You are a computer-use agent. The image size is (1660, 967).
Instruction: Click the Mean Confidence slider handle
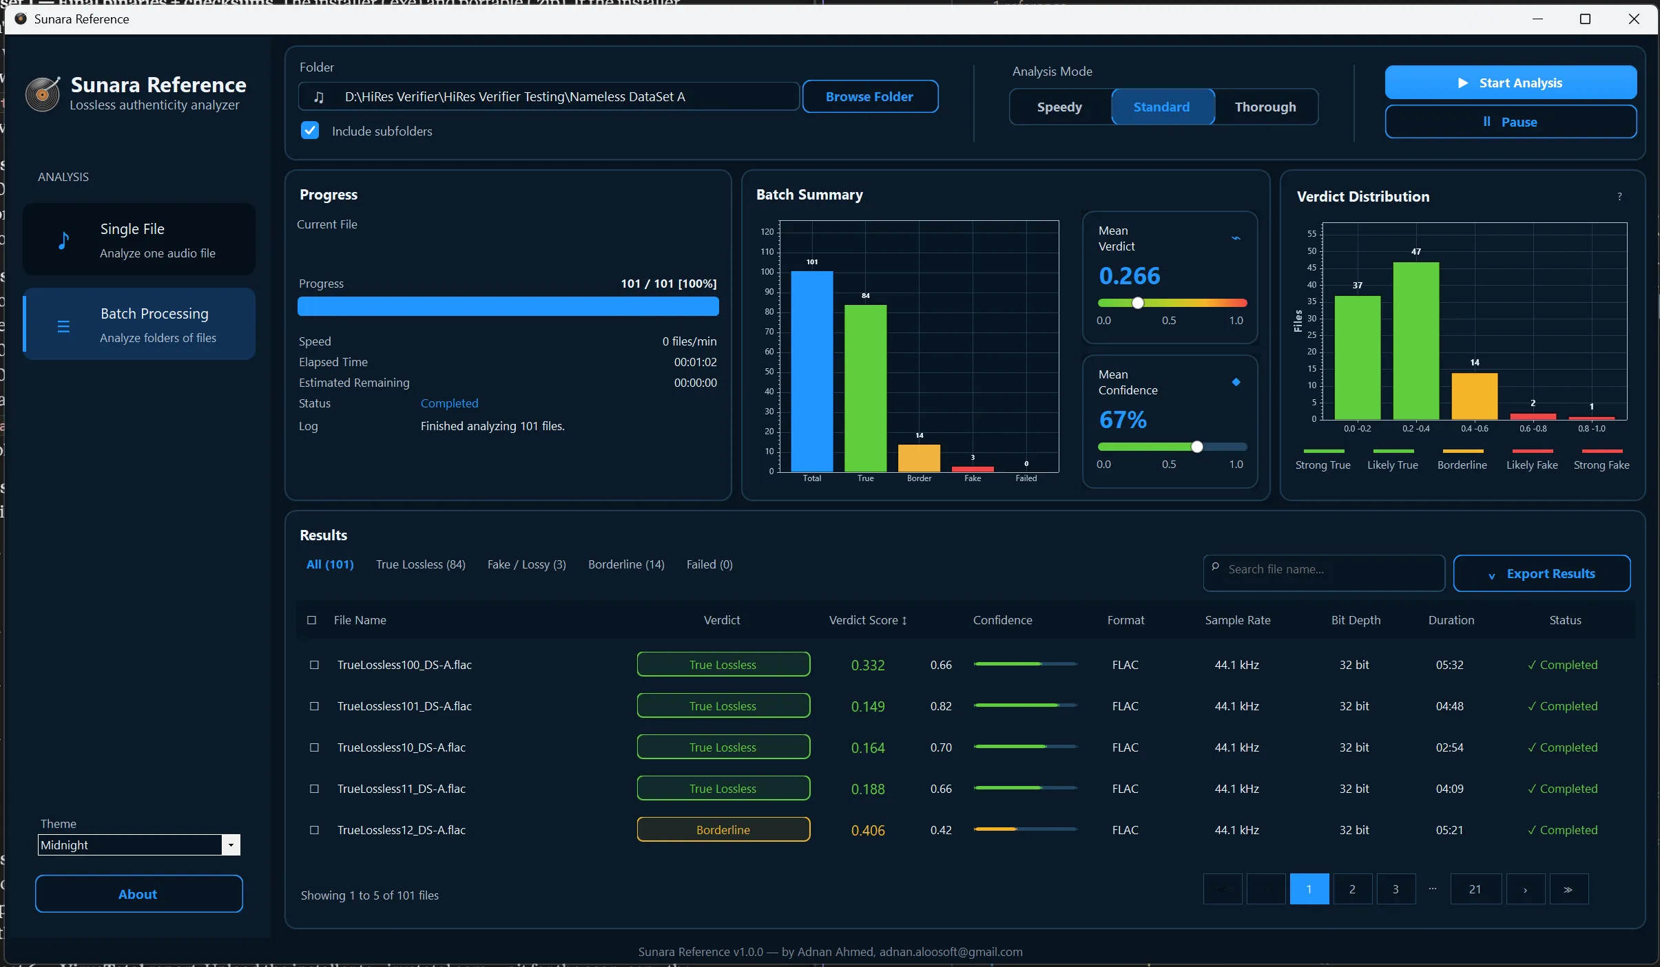click(1197, 447)
